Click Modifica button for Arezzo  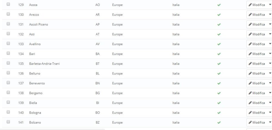tap(256, 15)
